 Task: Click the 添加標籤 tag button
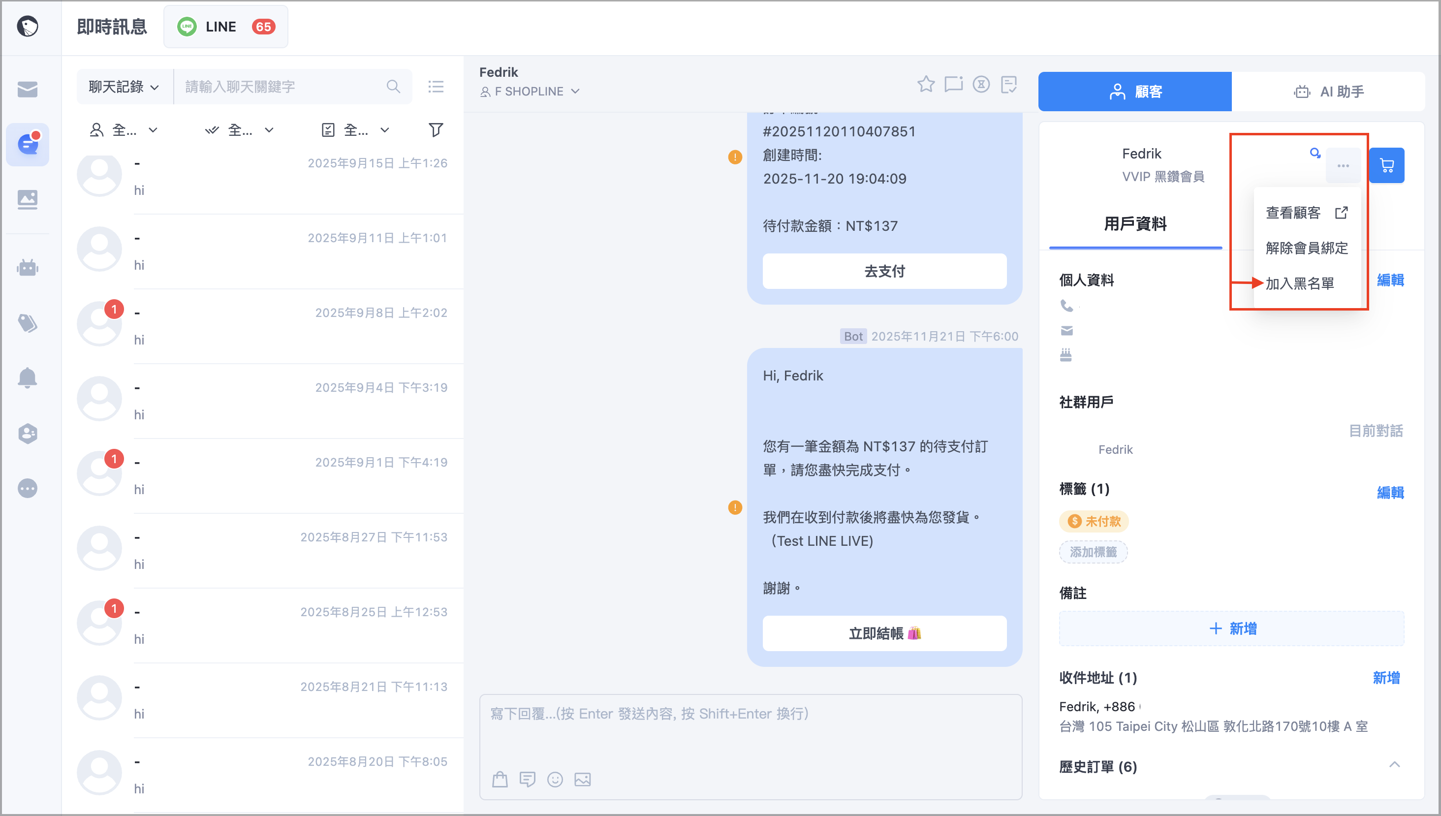(x=1093, y=552)
